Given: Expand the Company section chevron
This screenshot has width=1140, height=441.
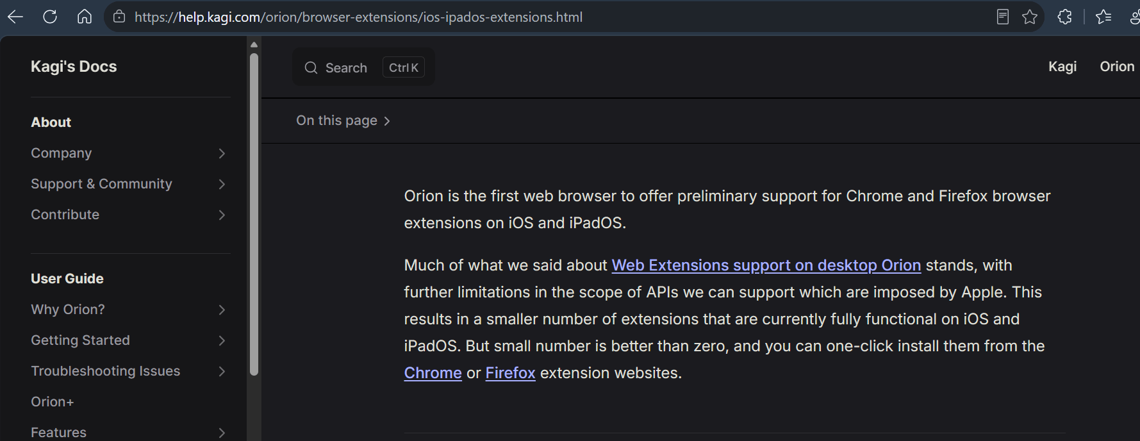Looking at the screenshot, I should [222, 153].
